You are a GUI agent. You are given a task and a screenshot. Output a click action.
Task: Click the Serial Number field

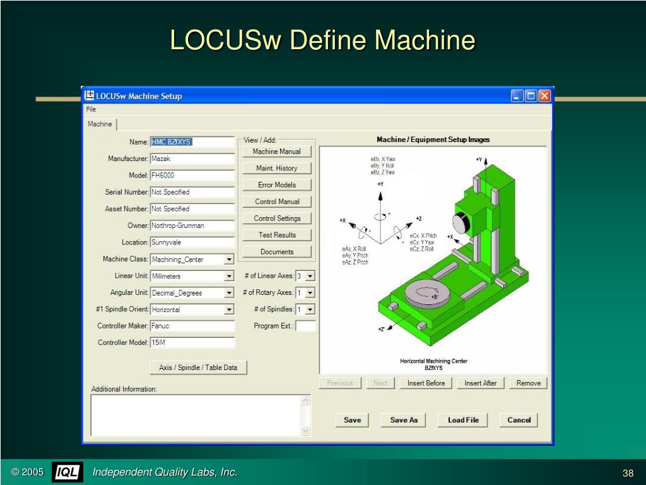tap(192, 192)
